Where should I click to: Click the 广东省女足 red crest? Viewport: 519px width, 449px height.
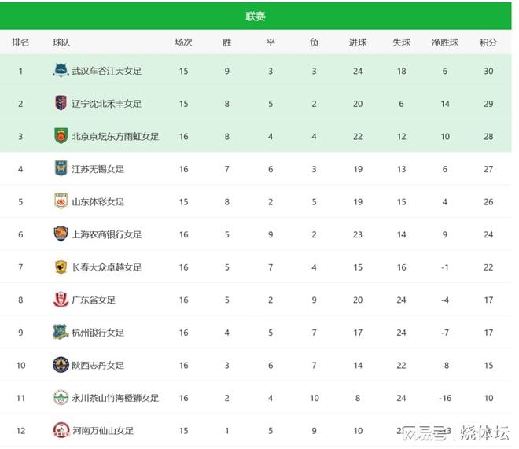[61, 299]
